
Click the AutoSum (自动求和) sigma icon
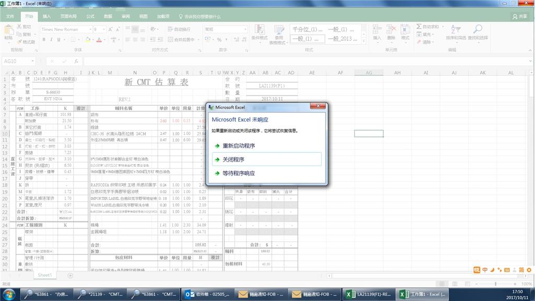pyautogui.click(x=418, y=27)
